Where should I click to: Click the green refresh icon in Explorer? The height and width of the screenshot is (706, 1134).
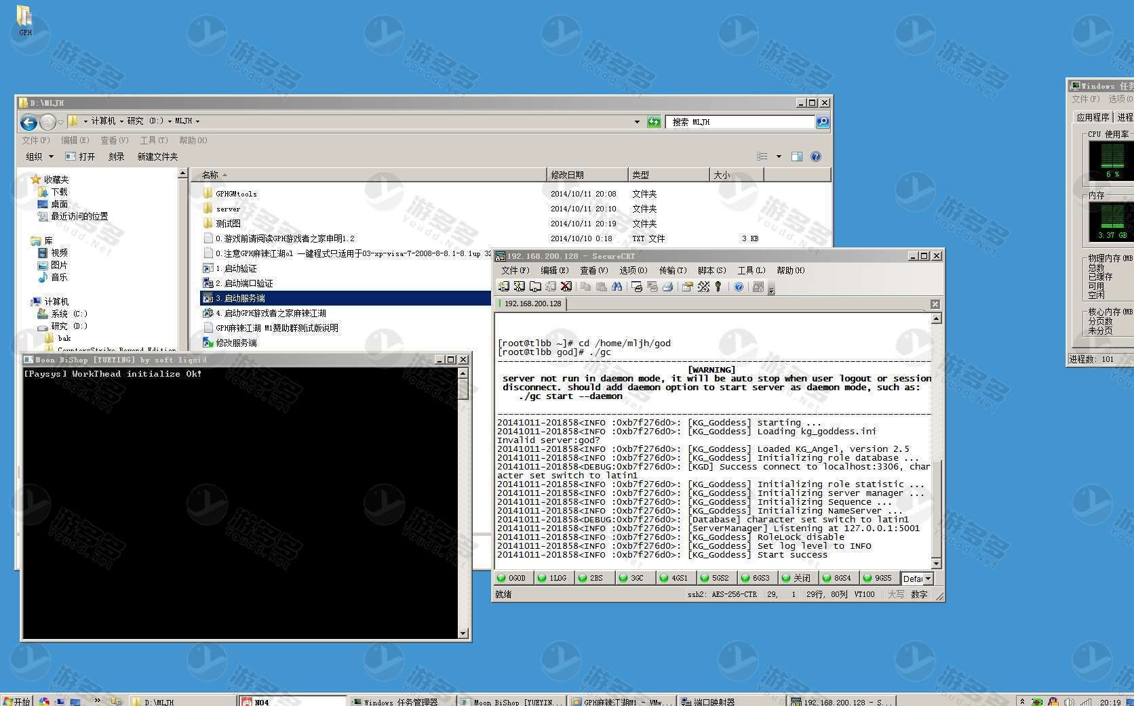pos(654,122)
